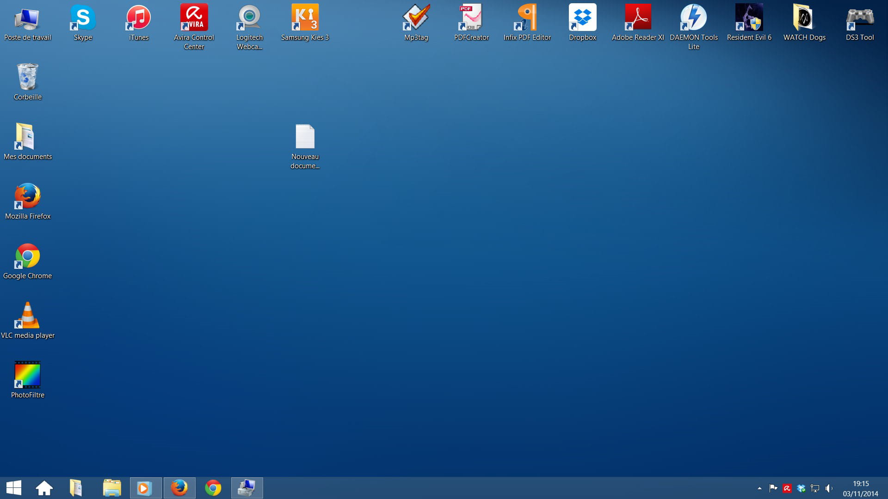Image resolution: width=888 pixels, height=499 pixels.
Task: Select the Nouveau document text file
Action: (305, 146)
